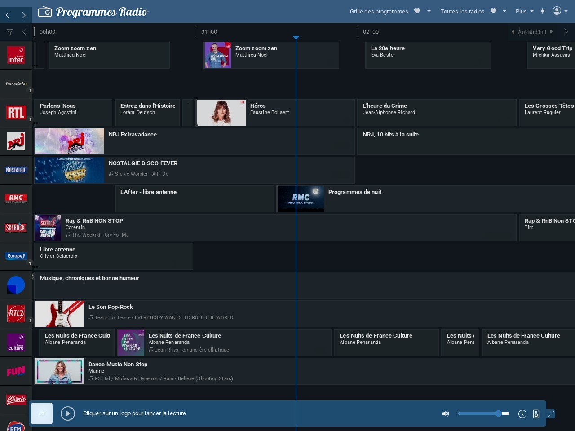
Task: Open the player speaker output icon
Action: (536, 414)
